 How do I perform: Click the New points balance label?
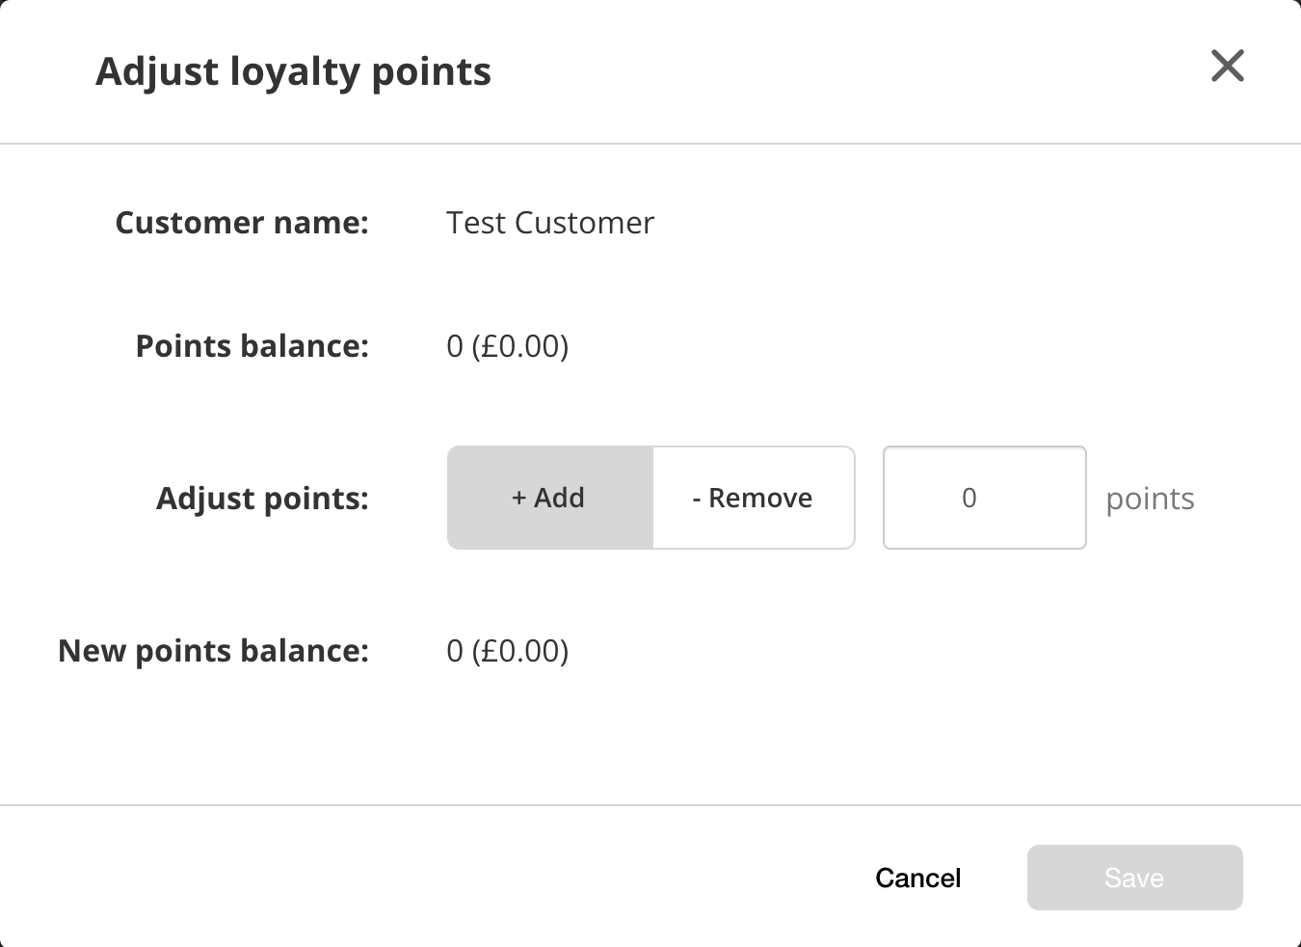[213, 651]
